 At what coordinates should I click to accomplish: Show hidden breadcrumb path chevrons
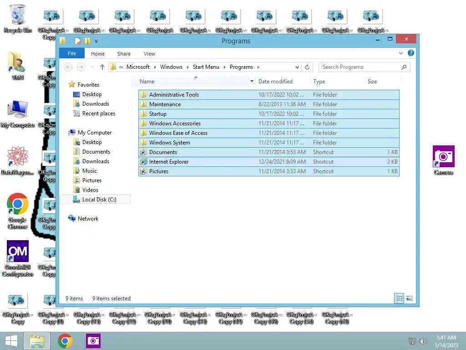121,67
